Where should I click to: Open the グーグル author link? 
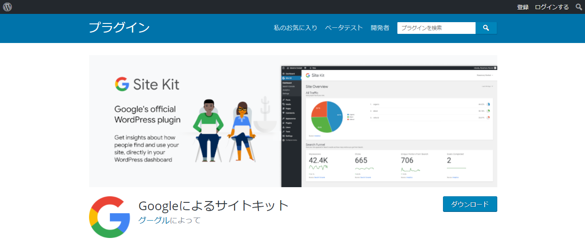(x=154, y=220)
